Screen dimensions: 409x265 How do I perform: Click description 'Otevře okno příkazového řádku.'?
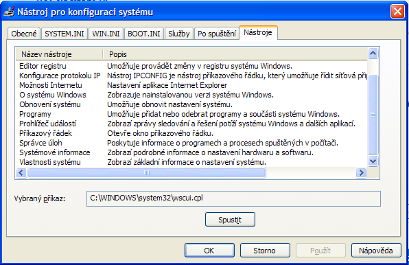(x=160, y=133)
